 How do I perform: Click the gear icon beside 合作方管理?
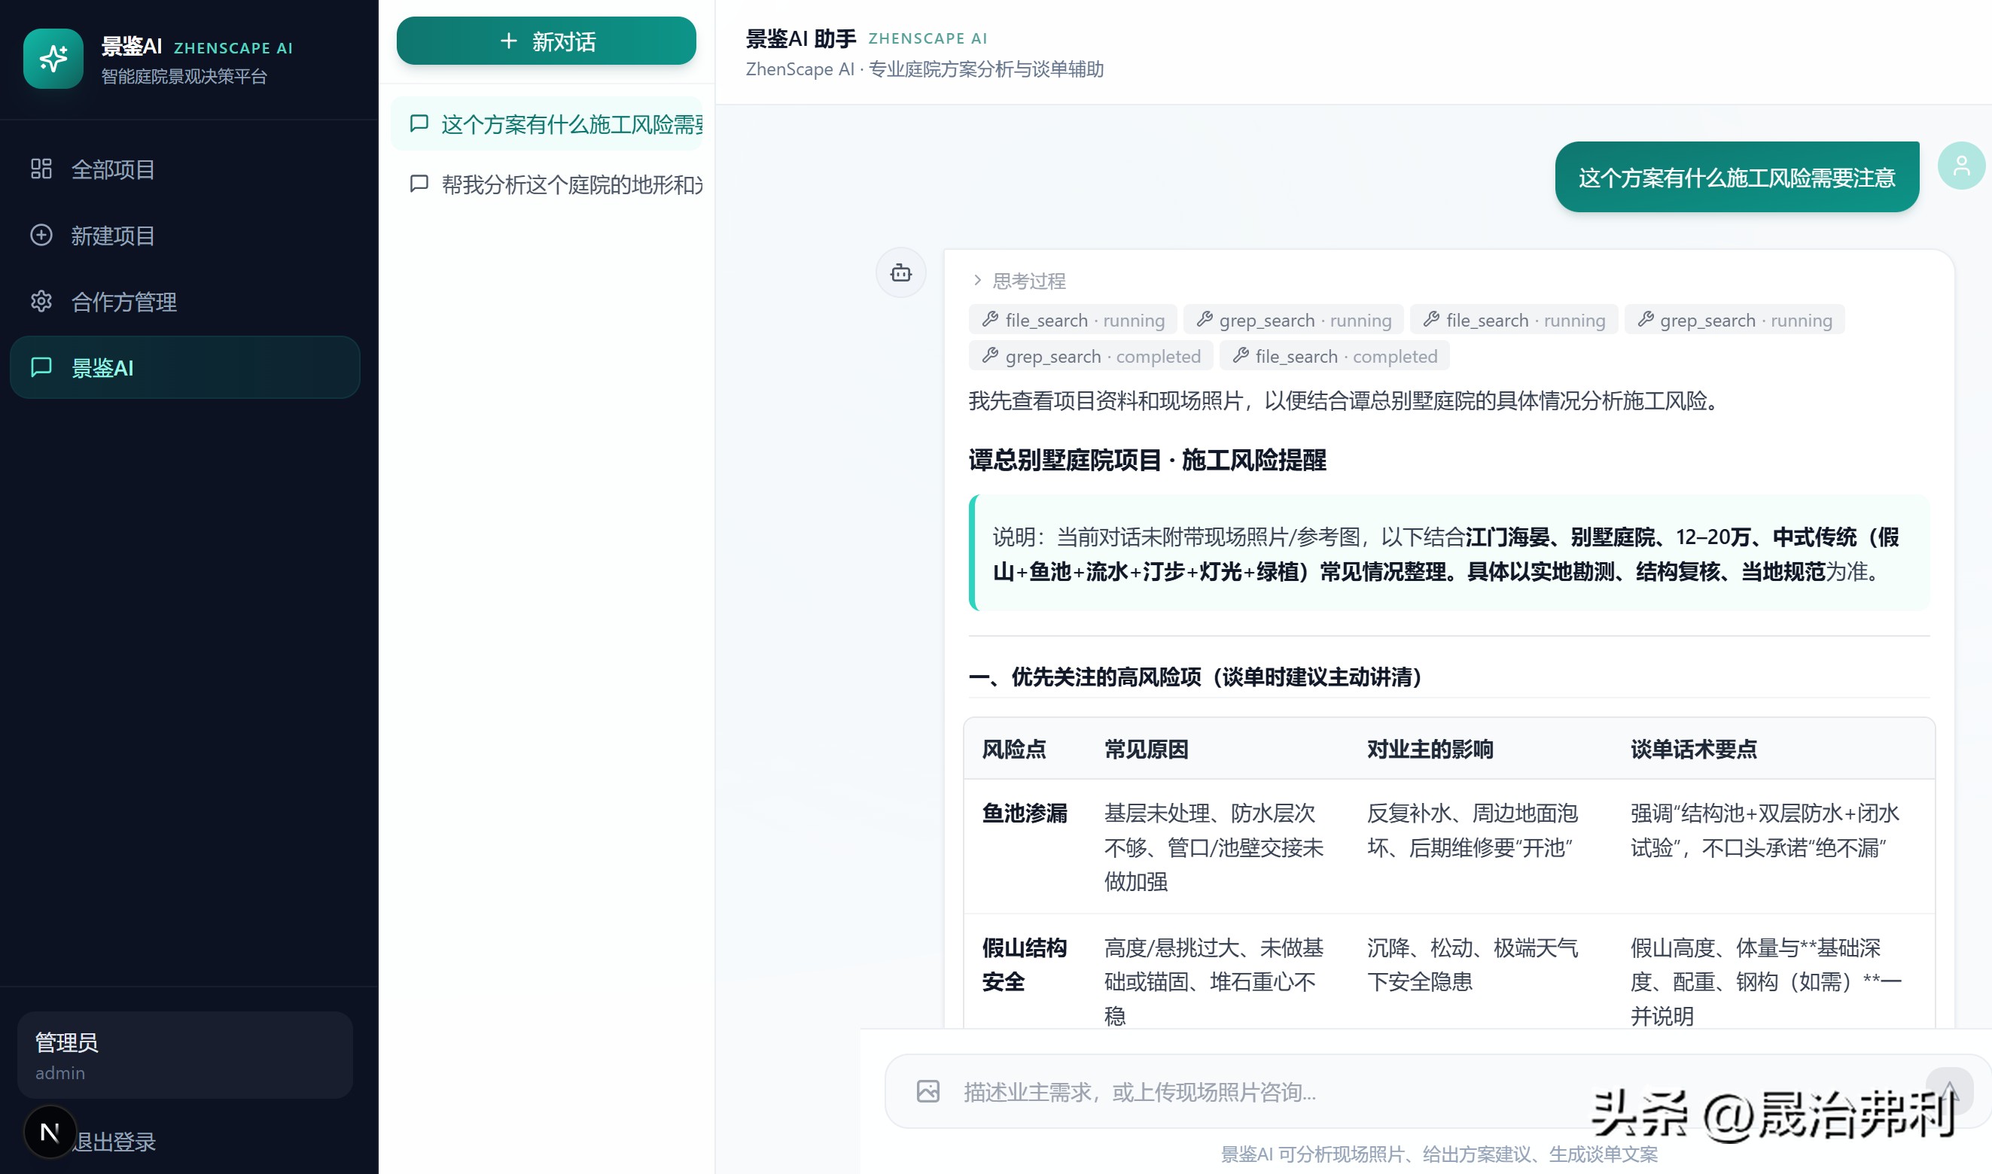(41, 302)
